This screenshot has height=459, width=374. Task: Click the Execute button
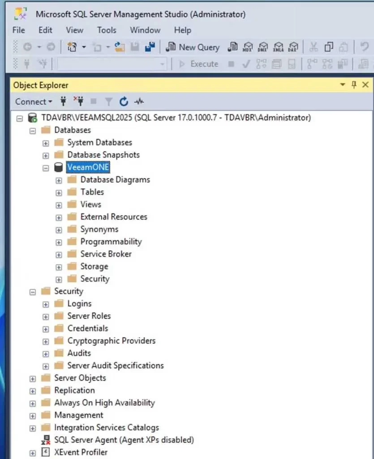[199, 64]
